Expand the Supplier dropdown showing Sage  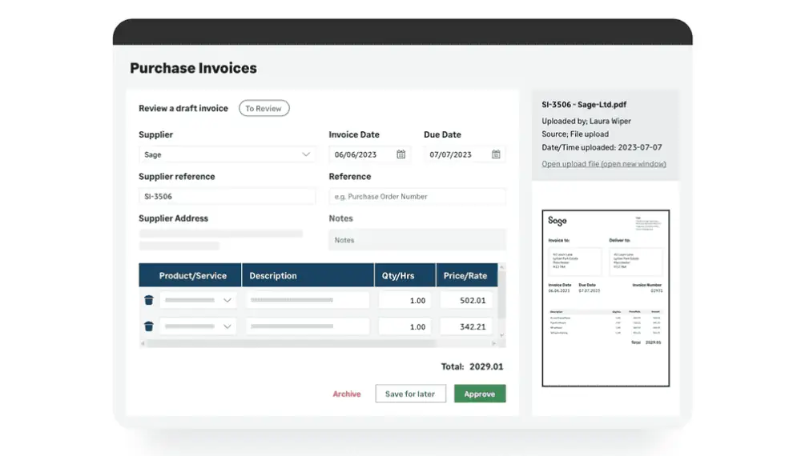point(227,154)
